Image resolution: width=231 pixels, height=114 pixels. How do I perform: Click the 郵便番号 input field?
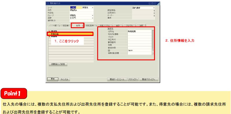point(140,42)
